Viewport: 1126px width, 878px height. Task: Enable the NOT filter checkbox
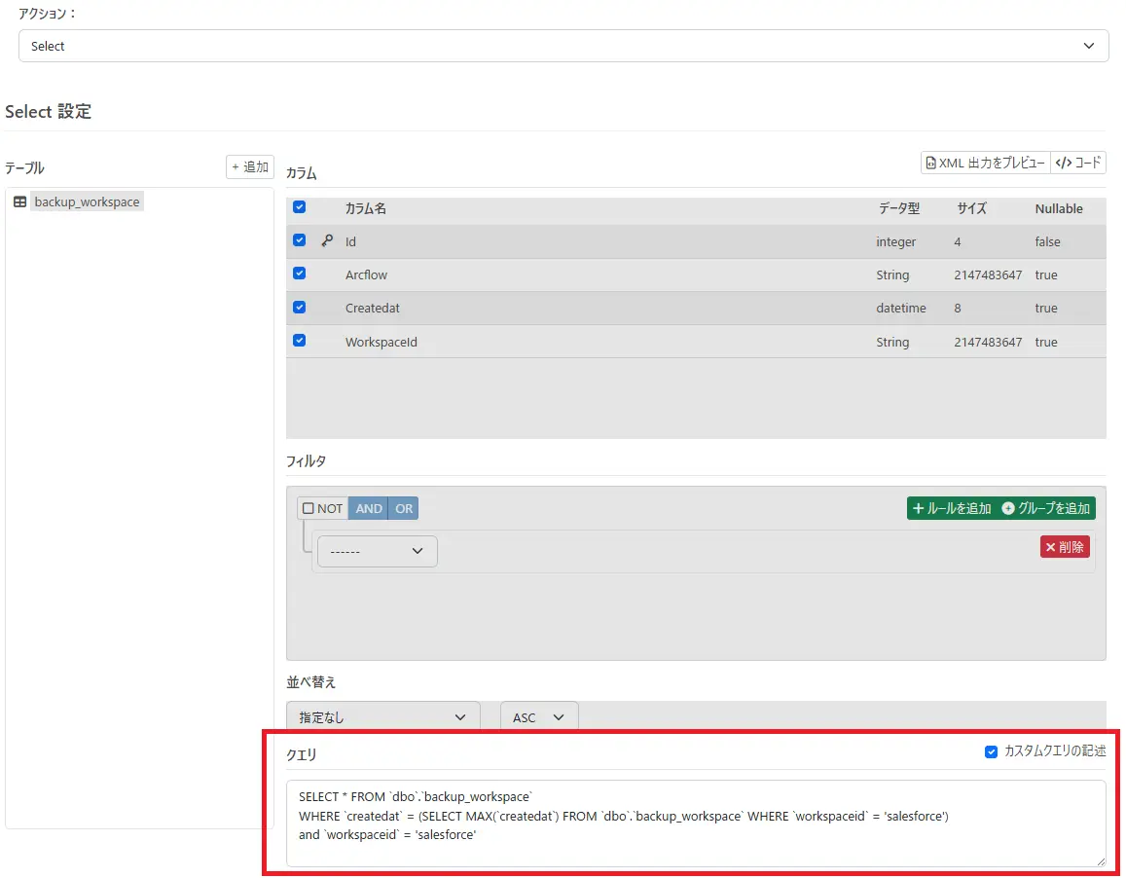[309, 508]
